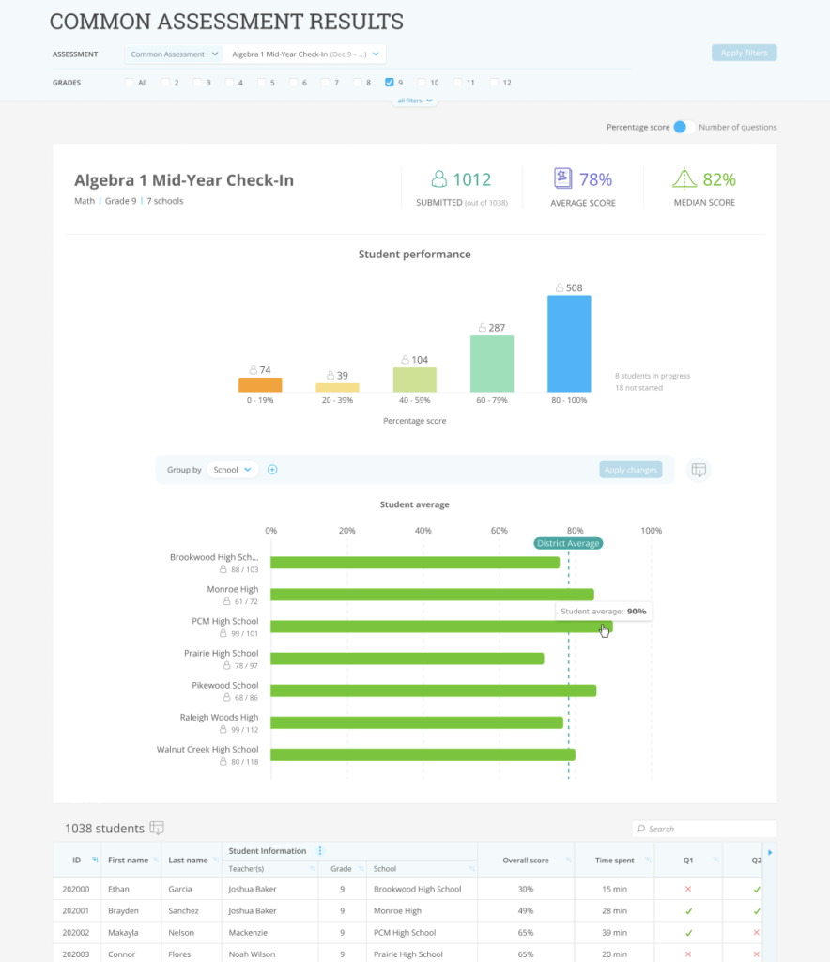Open the Group by School dropdown
The height and width of the screenshot is (962, 830).
(x=232, y=470)
